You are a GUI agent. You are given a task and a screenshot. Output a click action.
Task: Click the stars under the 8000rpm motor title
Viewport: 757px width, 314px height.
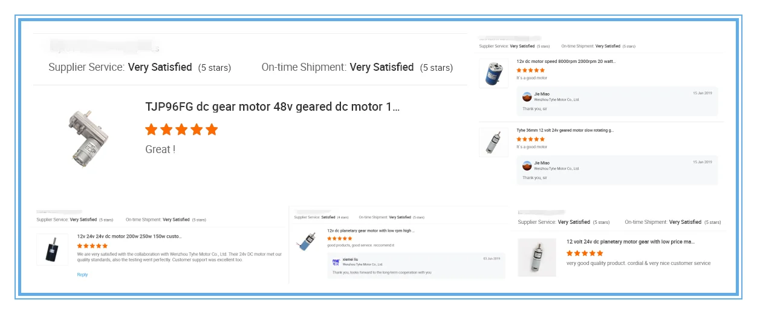[x=530, y=70]
